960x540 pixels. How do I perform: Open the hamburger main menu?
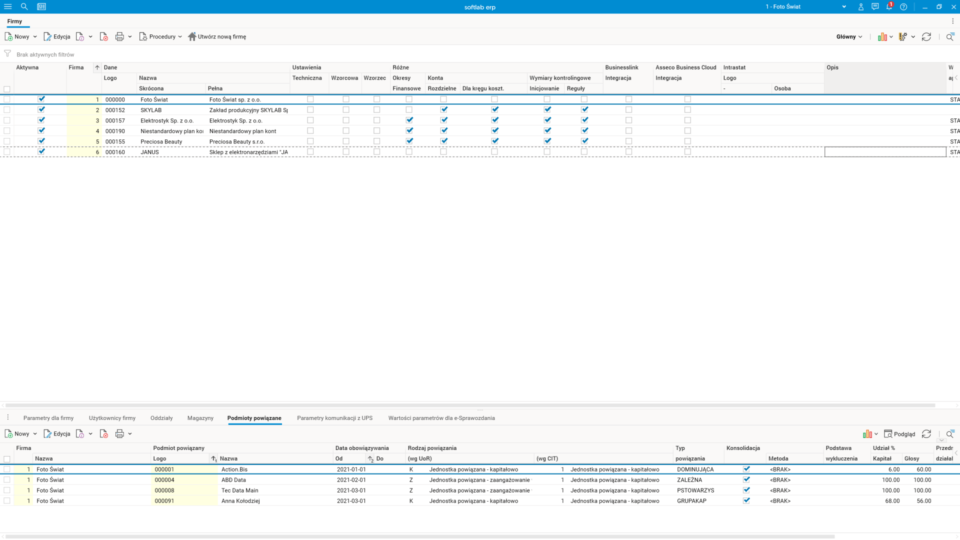pos(8,6)
